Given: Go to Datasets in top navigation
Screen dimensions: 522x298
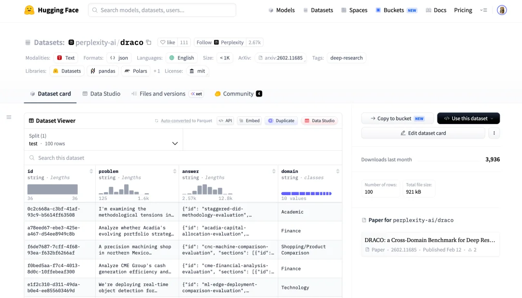Looking at the screenshot, I should coord(318,10).
